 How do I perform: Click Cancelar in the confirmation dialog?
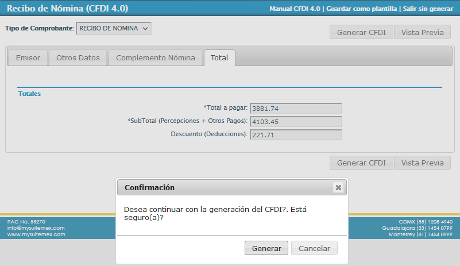click(x=314, y=248)
